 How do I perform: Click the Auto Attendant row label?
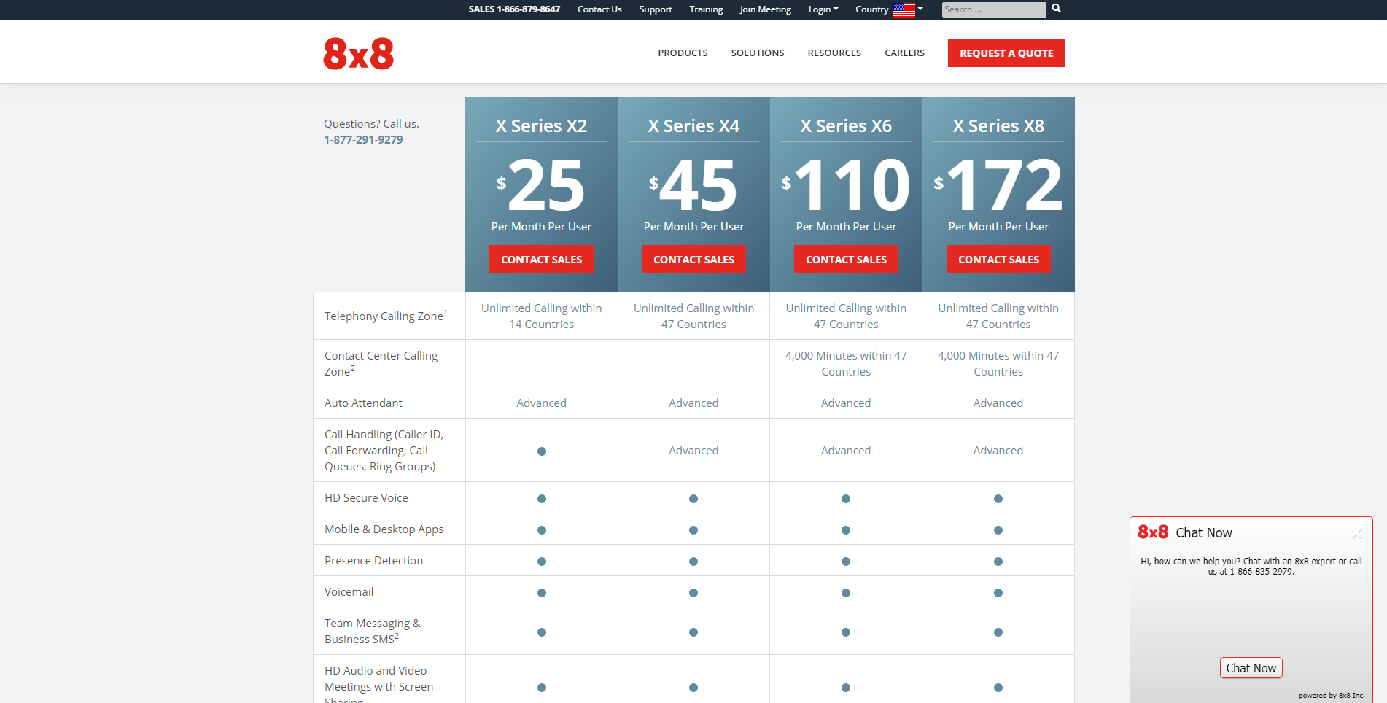pyautogui.click(x=363, y=403)
